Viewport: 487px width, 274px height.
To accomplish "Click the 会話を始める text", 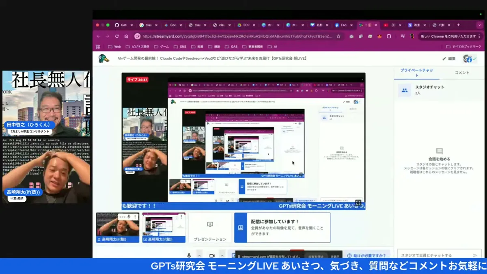I will tap(439, 159).
